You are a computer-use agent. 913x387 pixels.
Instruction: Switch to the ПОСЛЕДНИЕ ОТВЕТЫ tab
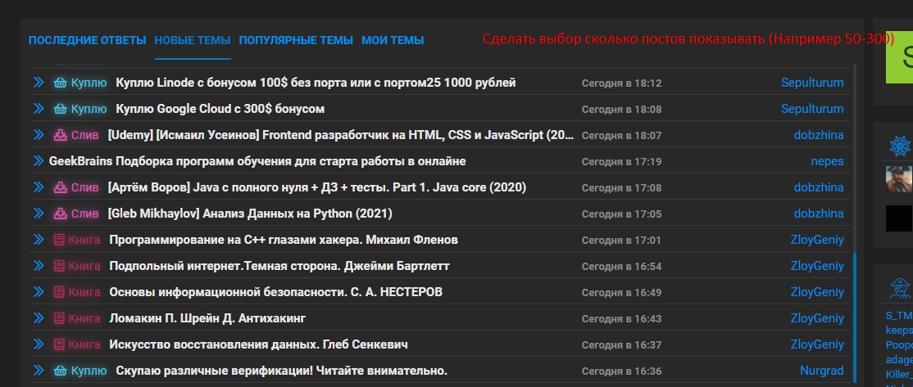[88, 40]
